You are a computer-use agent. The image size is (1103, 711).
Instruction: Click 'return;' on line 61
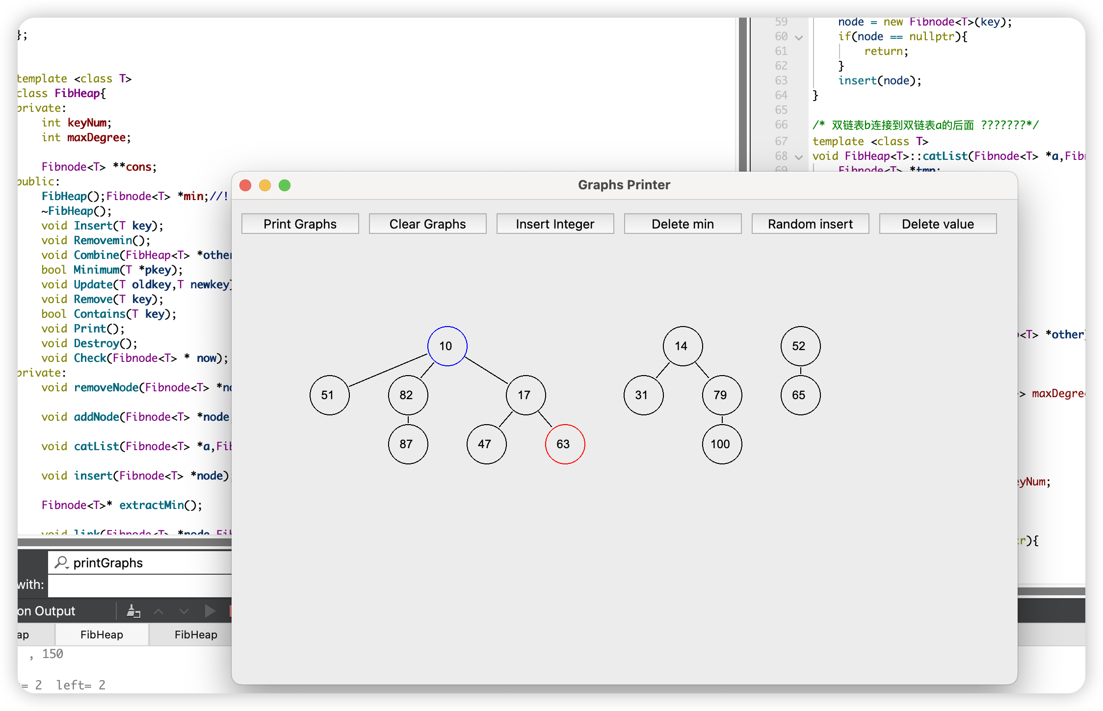pyautogui.click(x=886, y=51)
